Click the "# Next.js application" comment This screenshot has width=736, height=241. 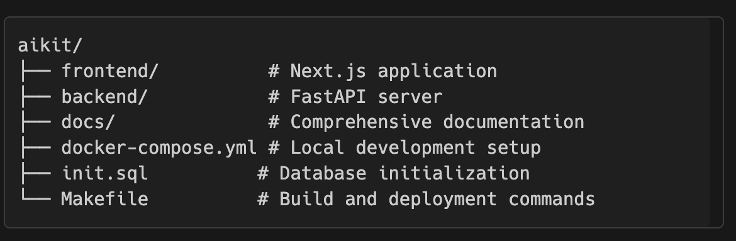click(382, 71)
